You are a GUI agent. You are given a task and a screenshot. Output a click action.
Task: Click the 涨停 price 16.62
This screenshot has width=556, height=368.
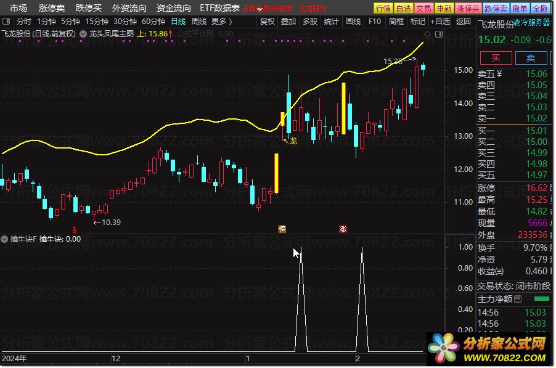tap(536, 187)
